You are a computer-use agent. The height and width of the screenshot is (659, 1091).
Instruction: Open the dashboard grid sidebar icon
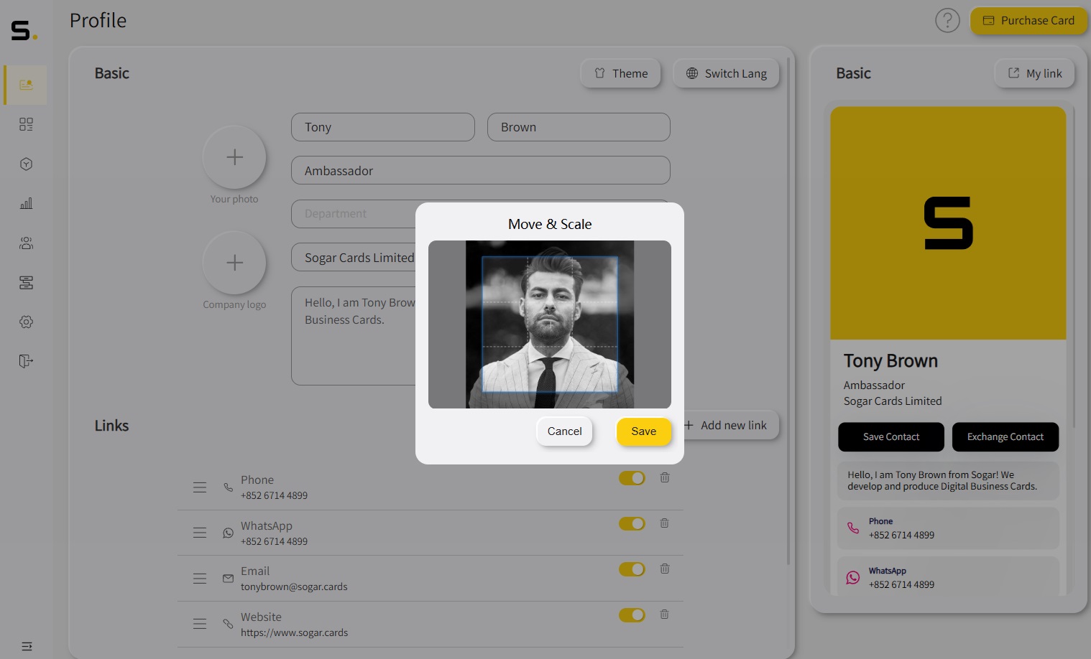[x=27, y=124]
